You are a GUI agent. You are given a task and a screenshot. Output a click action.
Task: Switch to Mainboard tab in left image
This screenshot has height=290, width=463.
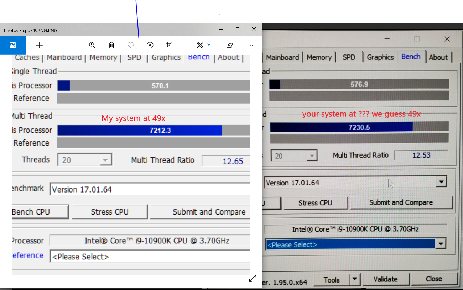tap(64, 58)
